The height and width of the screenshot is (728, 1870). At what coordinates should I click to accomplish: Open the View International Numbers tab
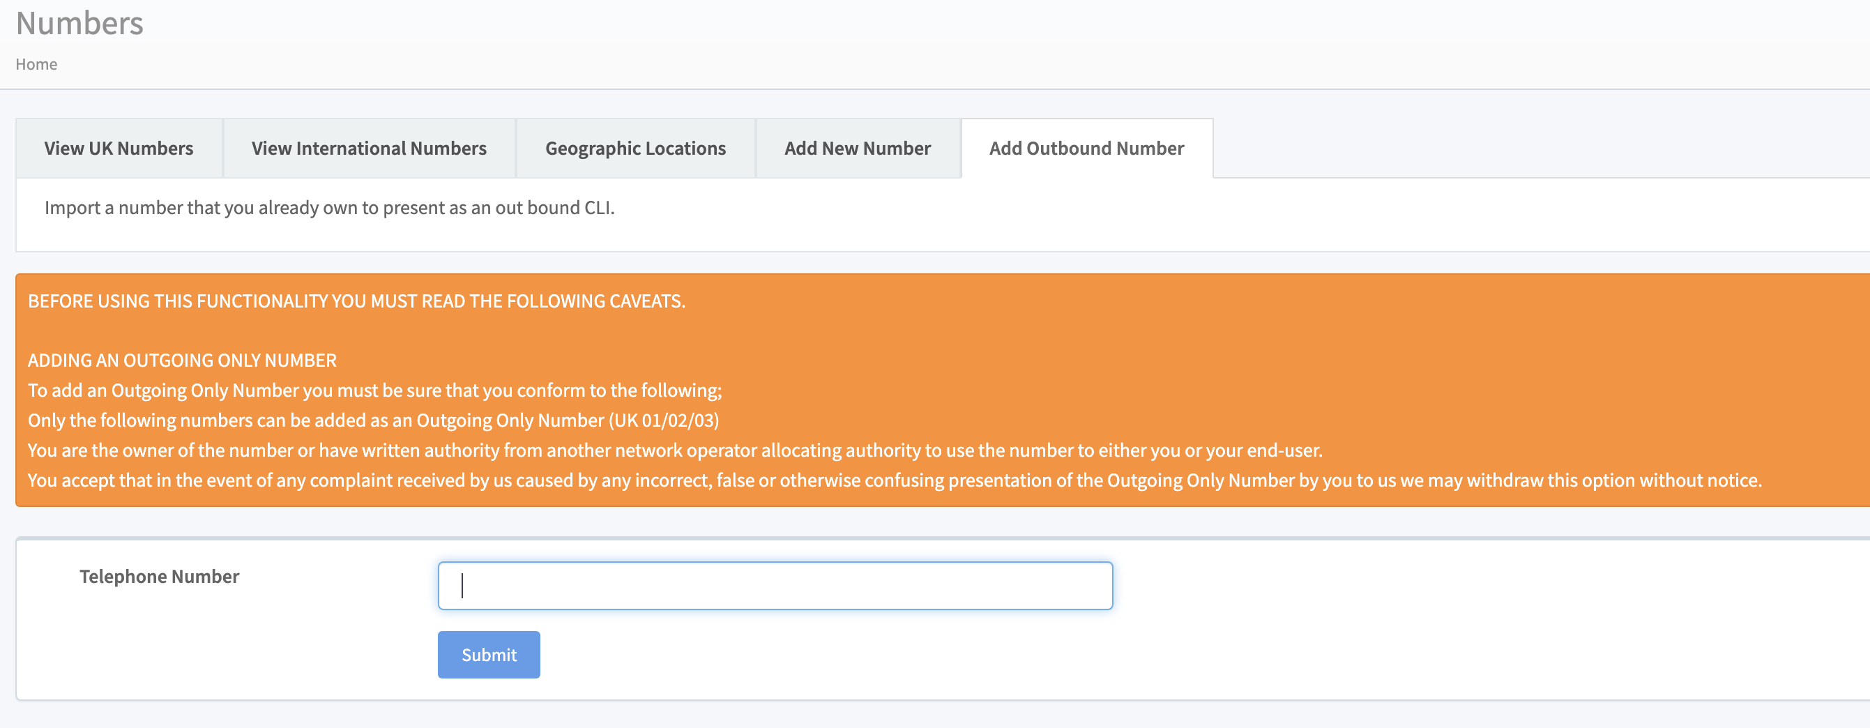[369, 147]
